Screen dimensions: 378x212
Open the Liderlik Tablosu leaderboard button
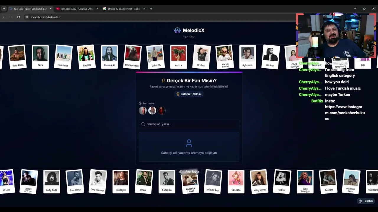[189, 94]
